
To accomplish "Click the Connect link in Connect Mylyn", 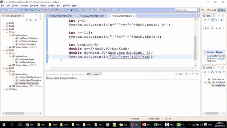I will tap(211, 56).
